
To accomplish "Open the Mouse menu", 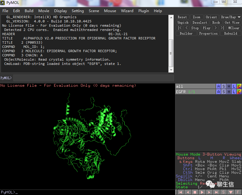I will click(x=110, y=11).
